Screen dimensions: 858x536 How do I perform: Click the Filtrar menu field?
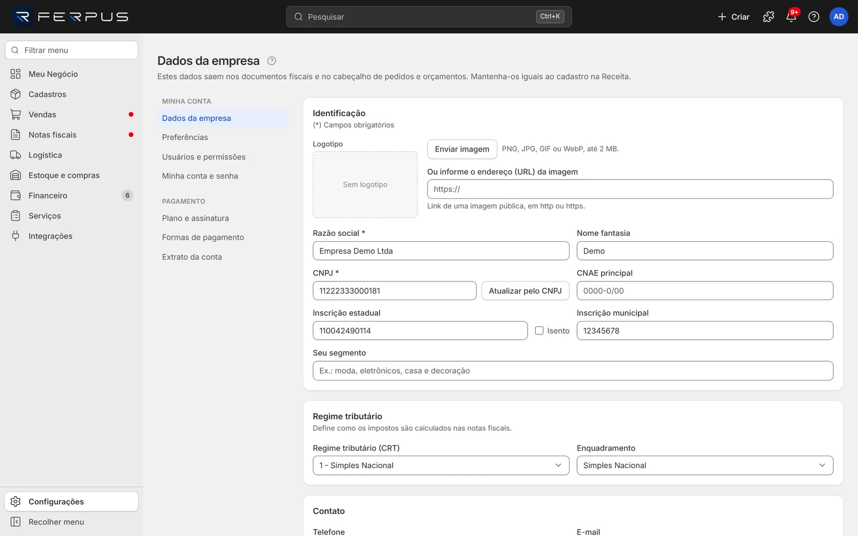coord(71,50)
